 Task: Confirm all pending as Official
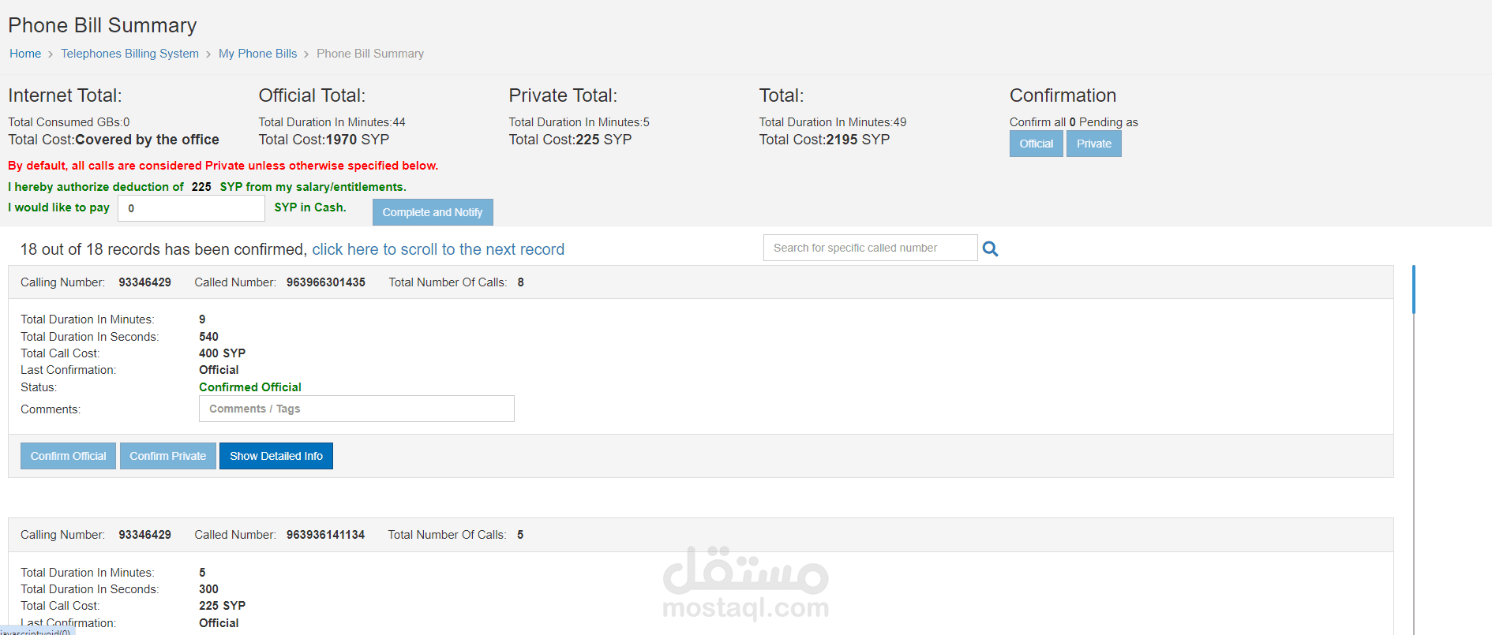point(1036,144)
